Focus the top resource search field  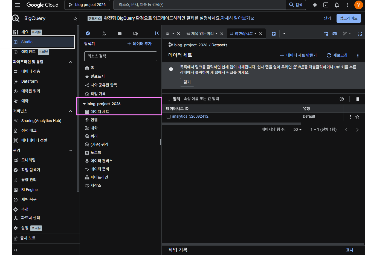point(200,5)
